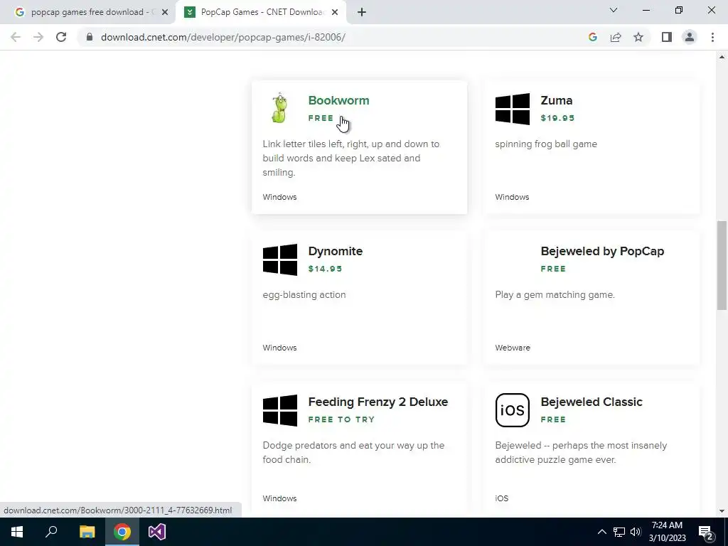Click the page vertical scrollbar thumb
The image size is (728, 546).
pos(722,265)
